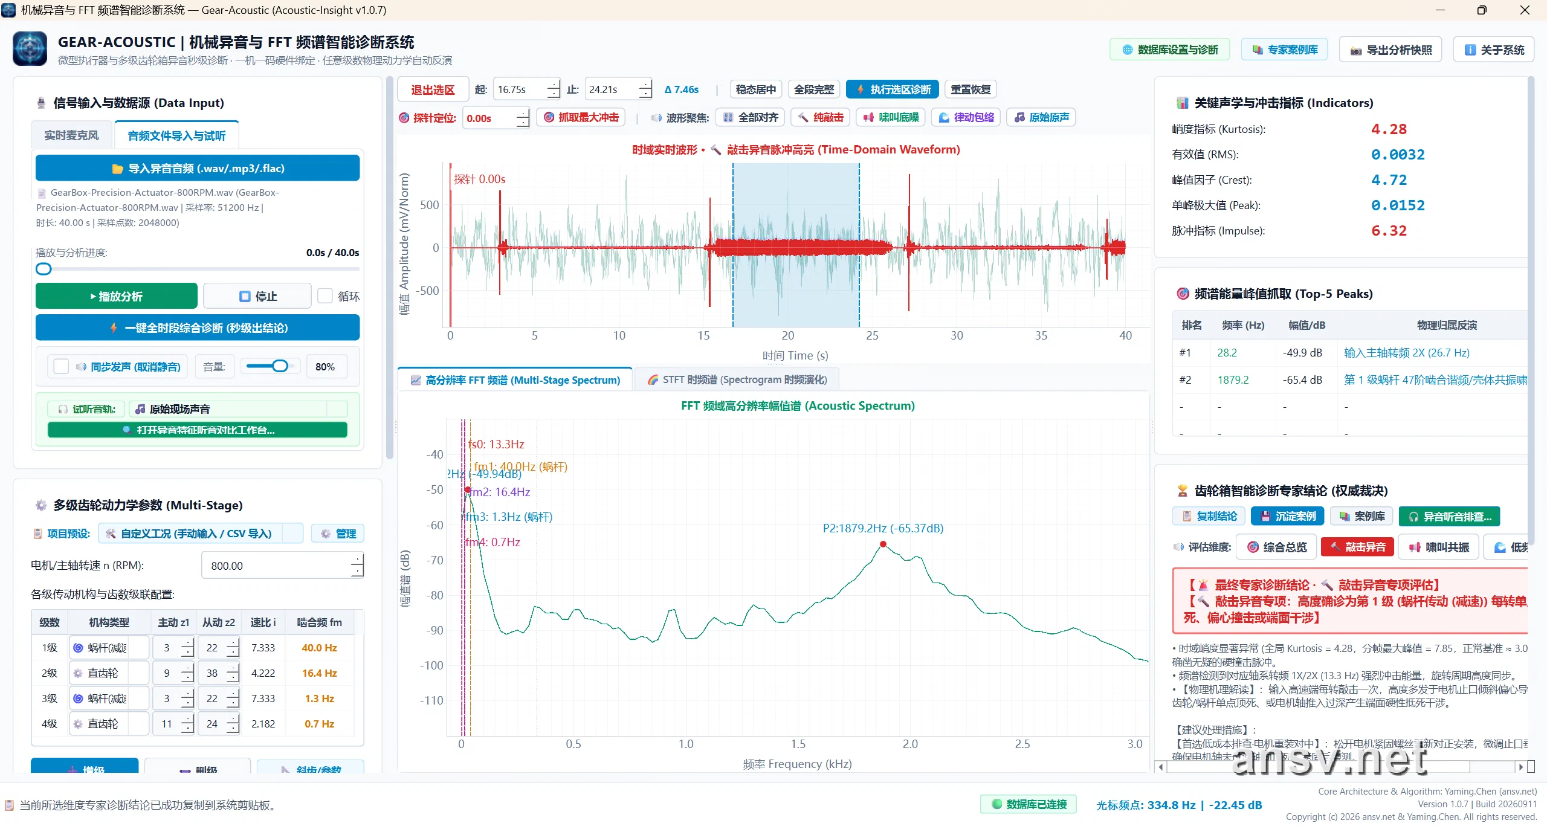This screenshot has width=1547, height=826.
Task: Open the 专家案例库 expert case library
Action: [x=1285, y=50]
